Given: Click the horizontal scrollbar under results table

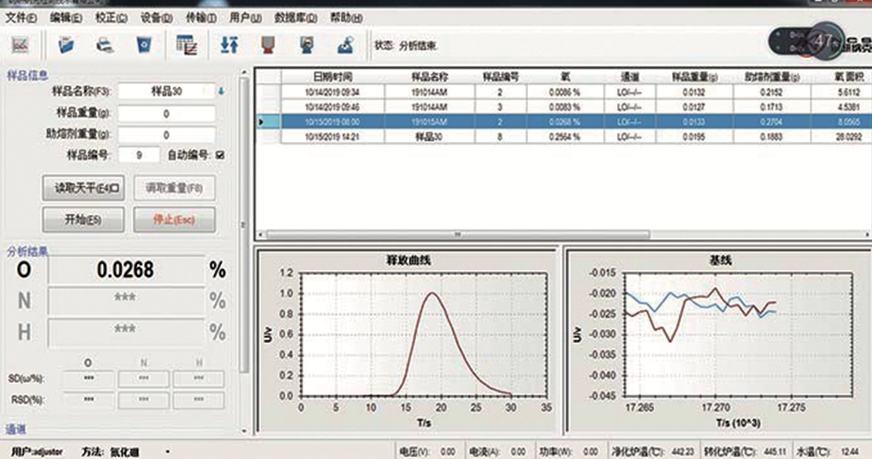Looking at the screenshot, I should pos(458,234).
